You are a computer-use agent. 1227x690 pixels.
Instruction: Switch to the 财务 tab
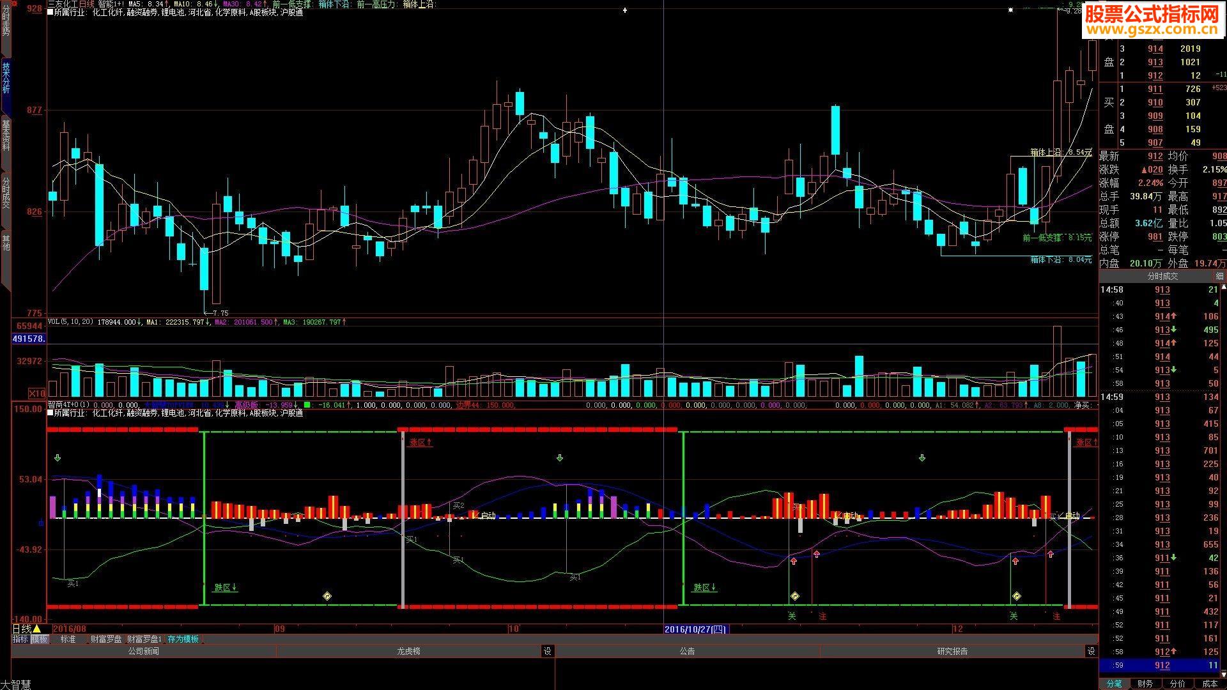(x=1145, y=684)
